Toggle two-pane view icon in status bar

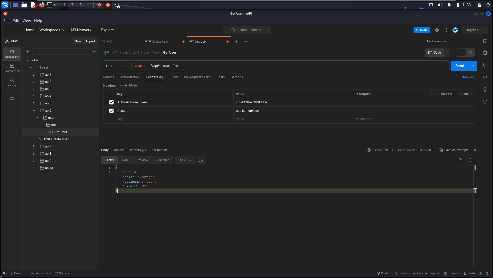click(480, 273)
